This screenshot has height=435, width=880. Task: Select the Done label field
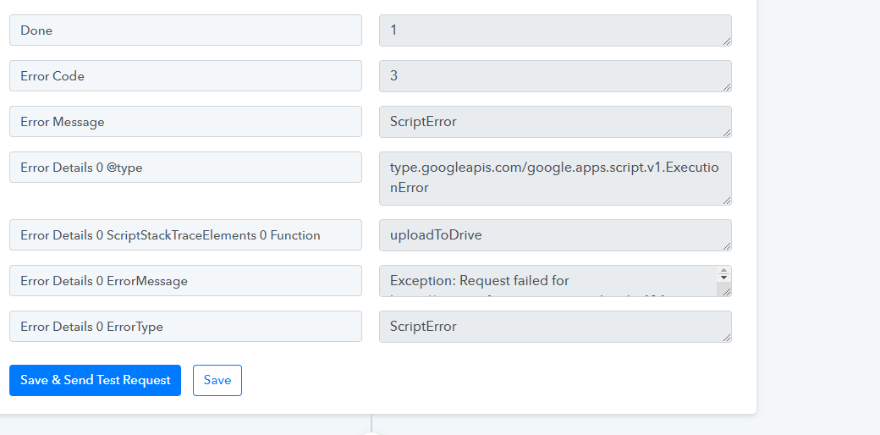[185, 30]
